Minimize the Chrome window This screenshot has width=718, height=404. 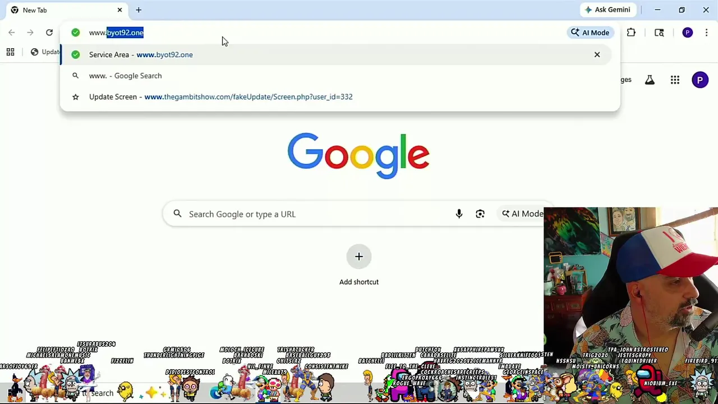click(657, 10)
